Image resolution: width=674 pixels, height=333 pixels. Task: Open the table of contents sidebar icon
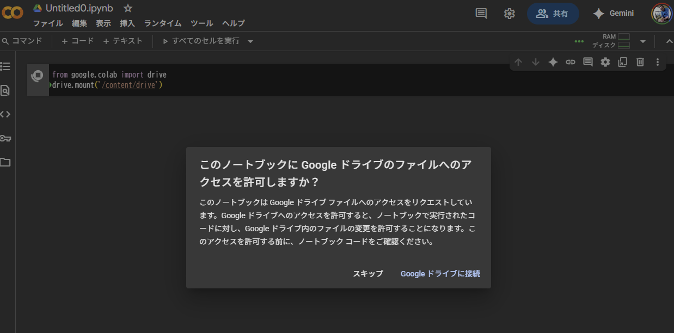(5, 66)
